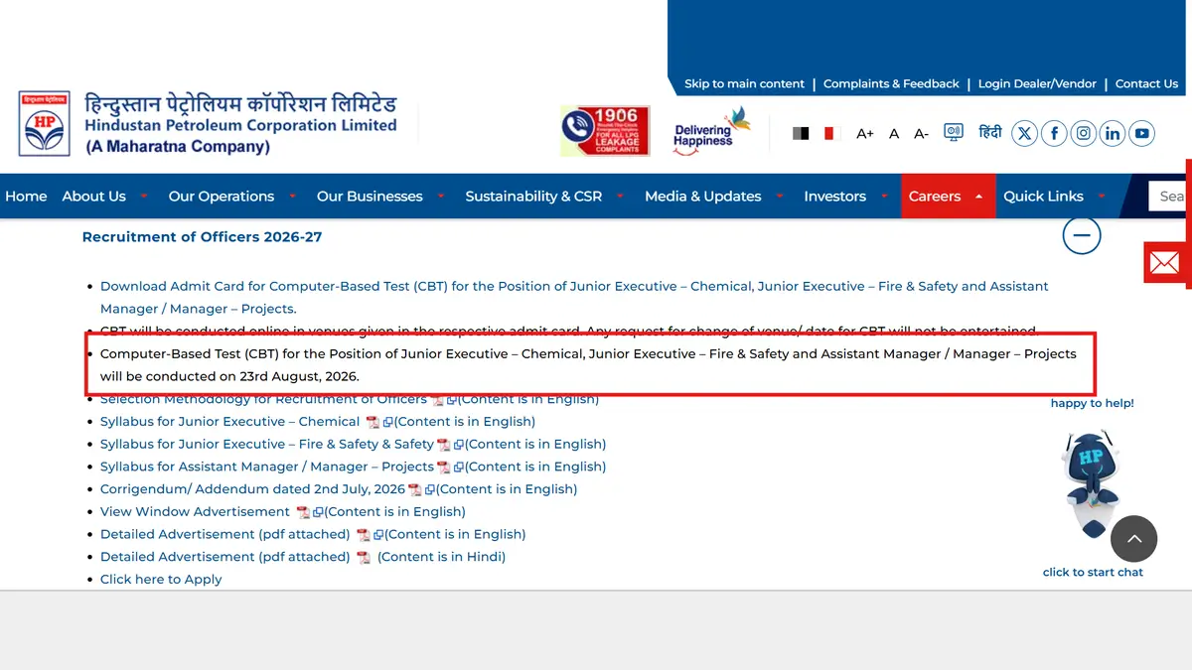The image size is (1192, 670).
Task: Open HPCL's YouTube channel
Action: 1142,133
